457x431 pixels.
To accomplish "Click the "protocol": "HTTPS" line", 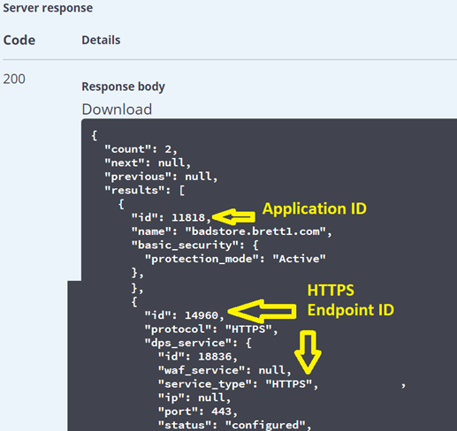I will (211, 329).
